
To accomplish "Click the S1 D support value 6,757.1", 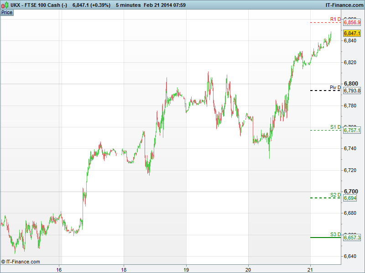I will [x=352, y=130].
